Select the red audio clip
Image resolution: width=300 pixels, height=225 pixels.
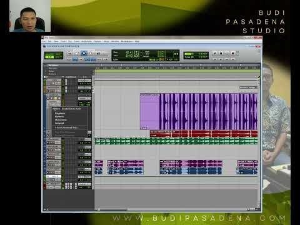(x=204, y=134)
